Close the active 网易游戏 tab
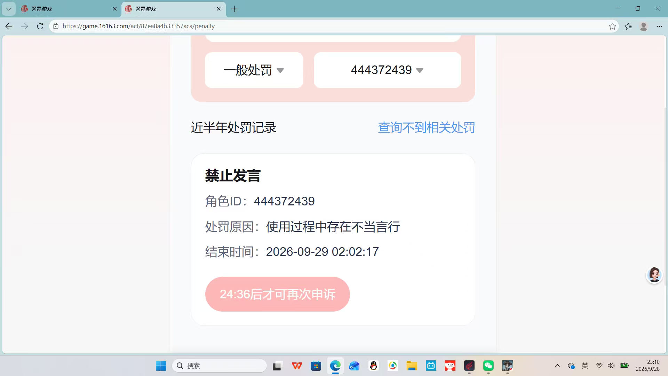Viewport: 668px width, 376px height. (x=218, y=9)
